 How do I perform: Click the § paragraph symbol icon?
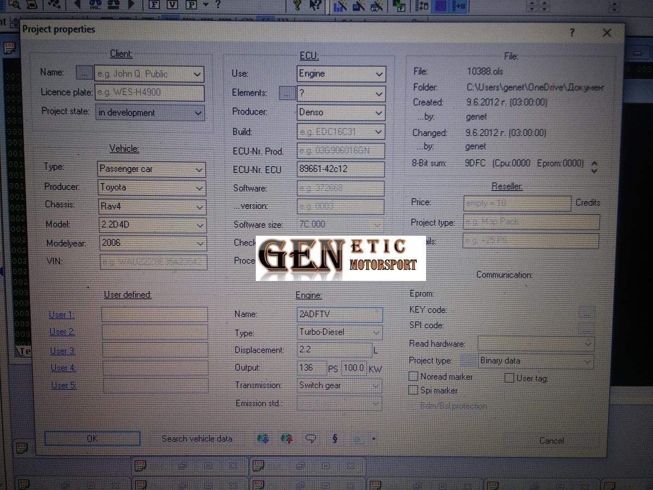point(335,438)
